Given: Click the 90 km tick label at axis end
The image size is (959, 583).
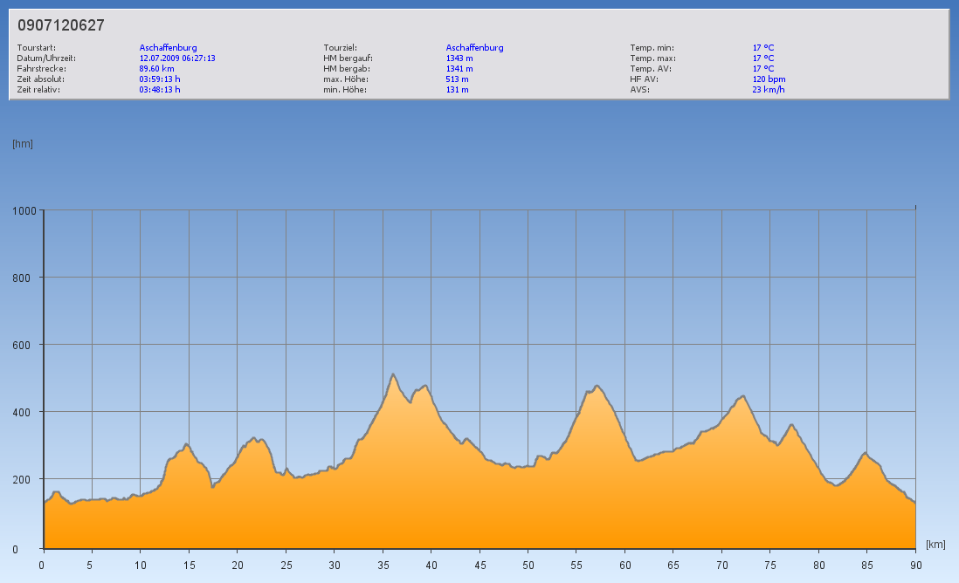Looking at the screenshot, I should tap(914, 566).
